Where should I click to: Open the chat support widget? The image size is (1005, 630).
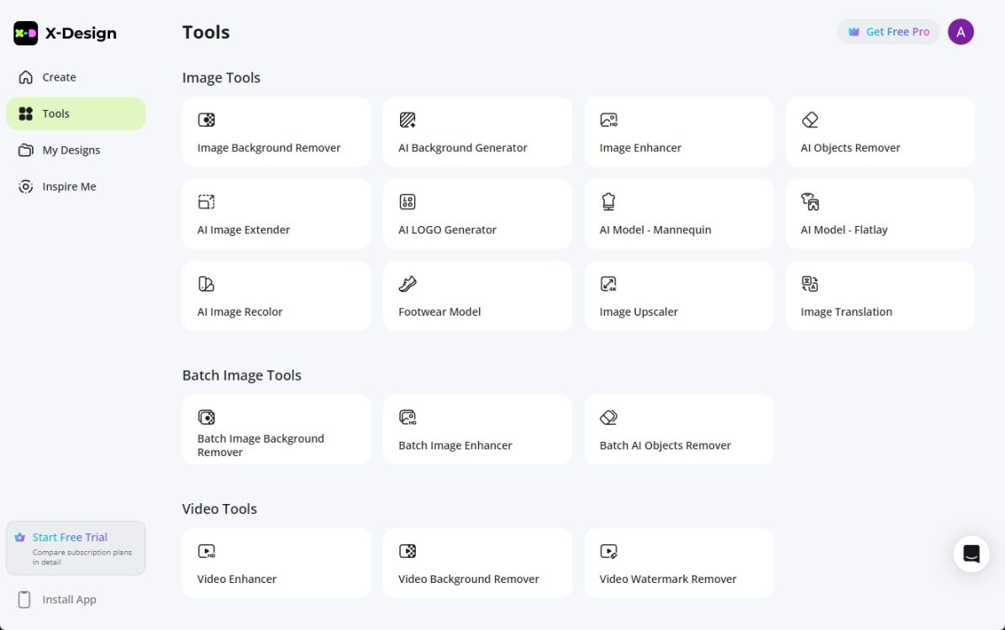coord(971,554)
